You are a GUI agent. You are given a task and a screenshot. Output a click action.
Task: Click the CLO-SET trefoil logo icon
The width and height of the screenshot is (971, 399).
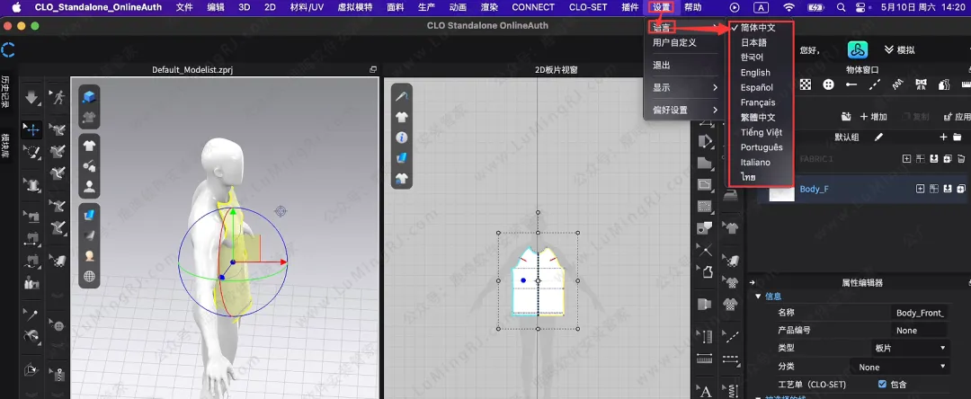pyautogui.click(x=858, y=50)
